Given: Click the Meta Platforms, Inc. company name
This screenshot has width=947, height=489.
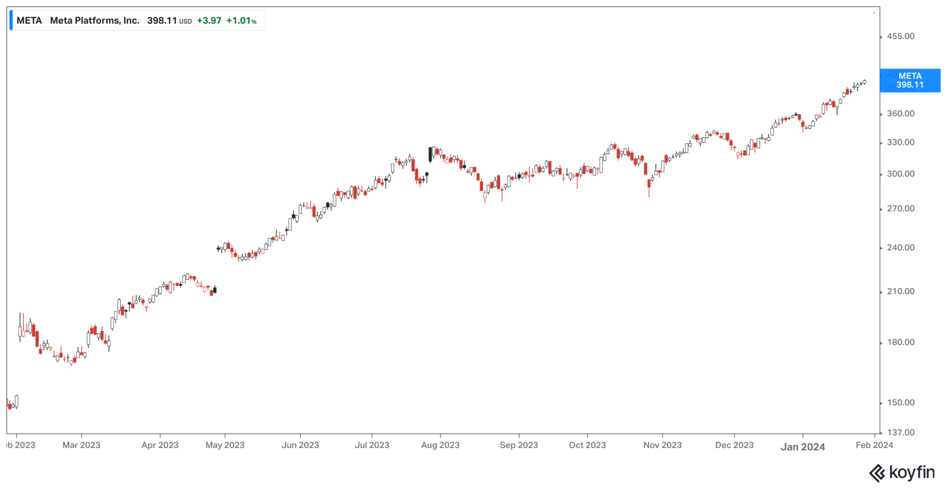Looking at the screenshot, I should [95, 21].
